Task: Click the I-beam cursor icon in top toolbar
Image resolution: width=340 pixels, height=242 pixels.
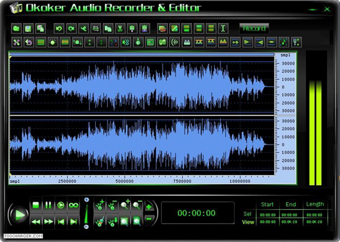Action: click(x=223, y=29)
